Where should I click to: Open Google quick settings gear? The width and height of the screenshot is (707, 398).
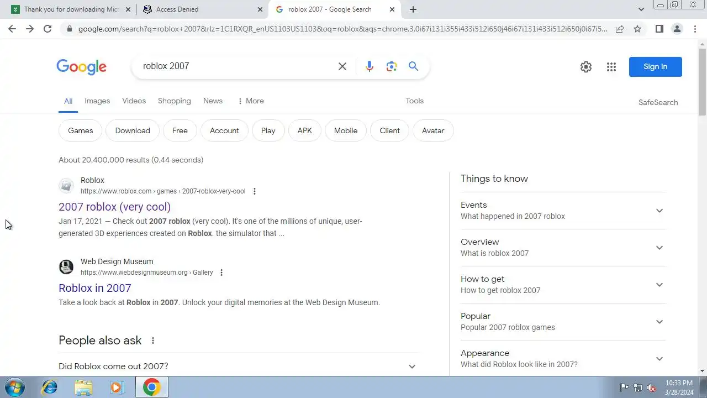click(x=586, y=67)
